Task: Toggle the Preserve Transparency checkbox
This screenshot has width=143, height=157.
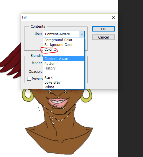Action: point(29,79)
